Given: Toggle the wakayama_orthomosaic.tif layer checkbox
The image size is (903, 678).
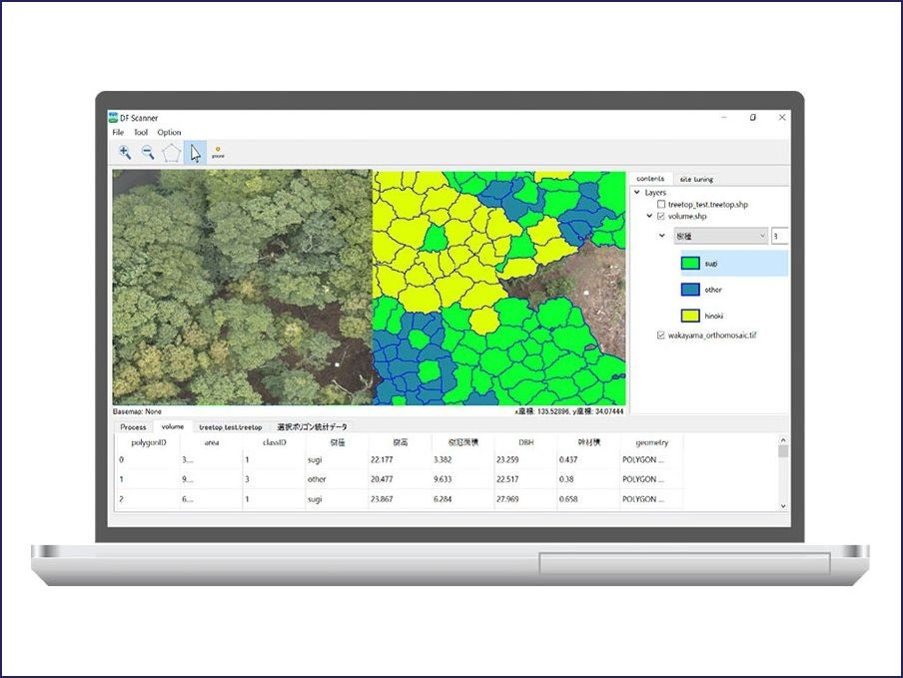Looking at the screenshot, I should [661, 335].
